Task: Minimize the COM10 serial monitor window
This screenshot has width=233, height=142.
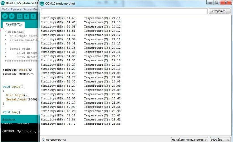Action: point(210,3)
